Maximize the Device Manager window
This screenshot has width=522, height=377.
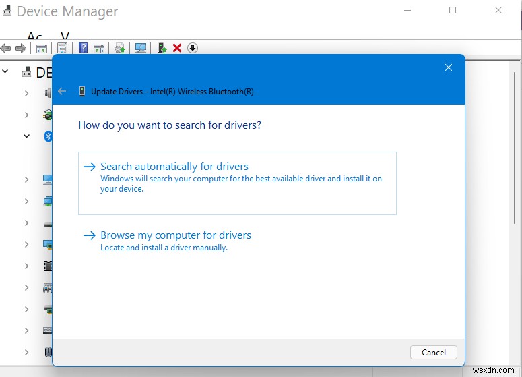coord(453,10)
